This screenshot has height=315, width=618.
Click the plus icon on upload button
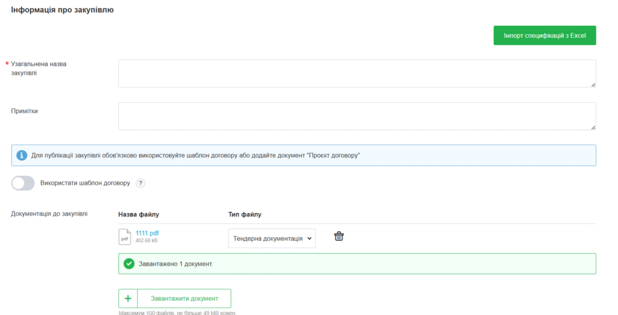point(128,299)
